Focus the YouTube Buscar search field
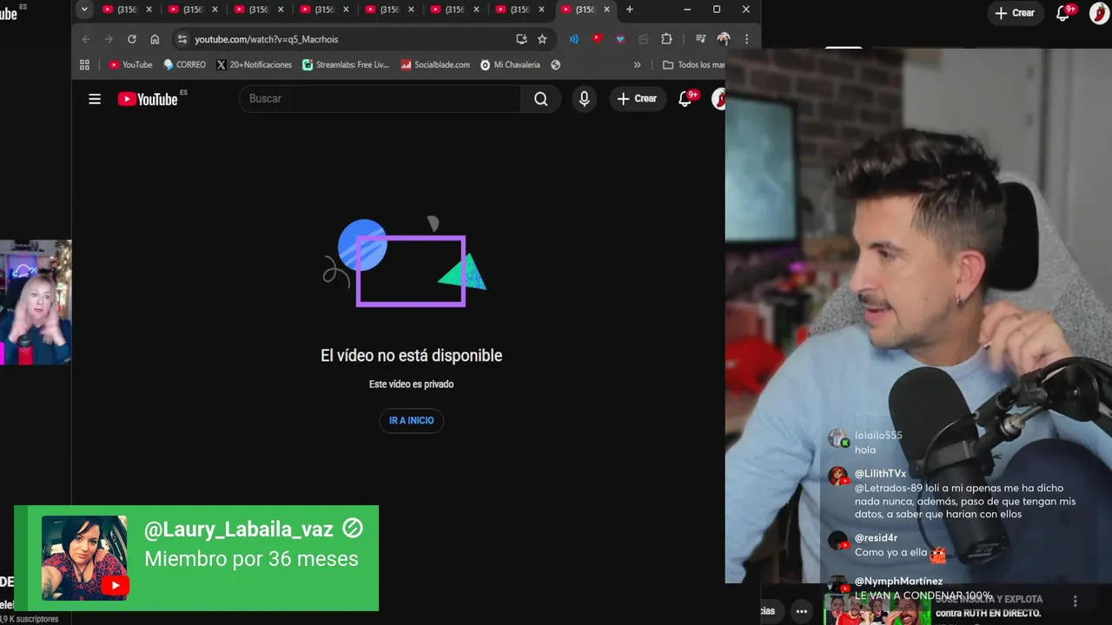 click(380, 99)
